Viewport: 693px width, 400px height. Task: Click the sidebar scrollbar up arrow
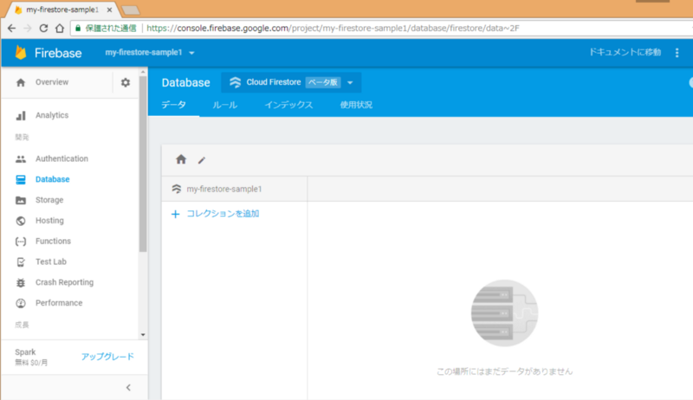(143, 72)
